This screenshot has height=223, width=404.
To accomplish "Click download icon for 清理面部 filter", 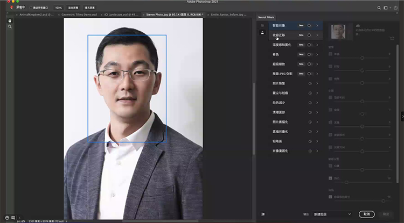I will click(310, 112).
